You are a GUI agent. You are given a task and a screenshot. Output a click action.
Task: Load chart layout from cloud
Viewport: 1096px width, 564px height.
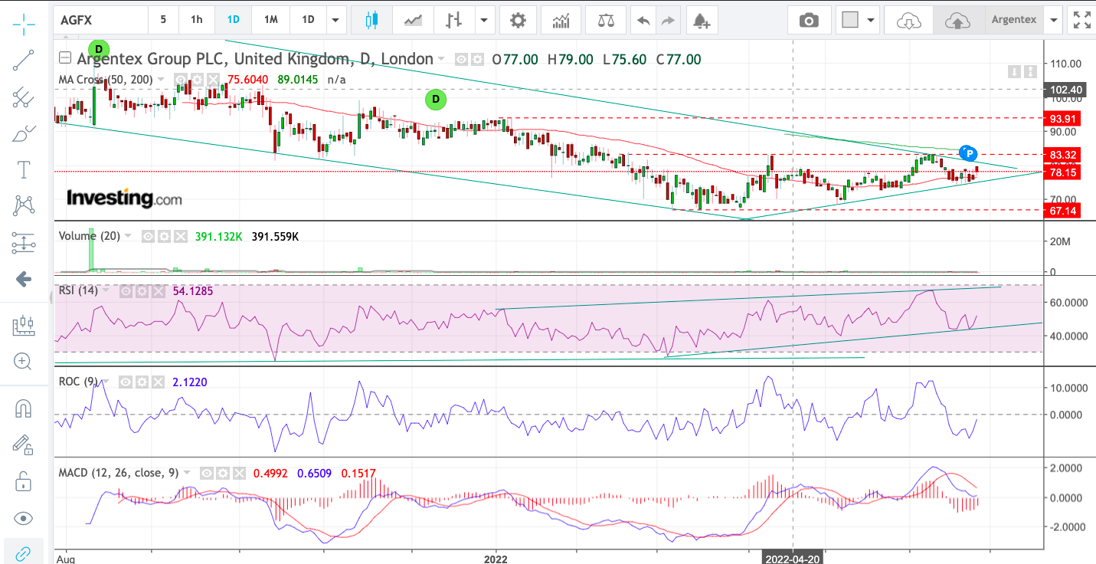[x=909, y=20]
